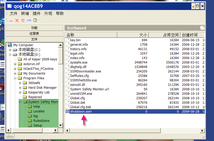Screen dimensions: 214x141
Task: Expand the 360safe folder node
Action: (20, 83)
